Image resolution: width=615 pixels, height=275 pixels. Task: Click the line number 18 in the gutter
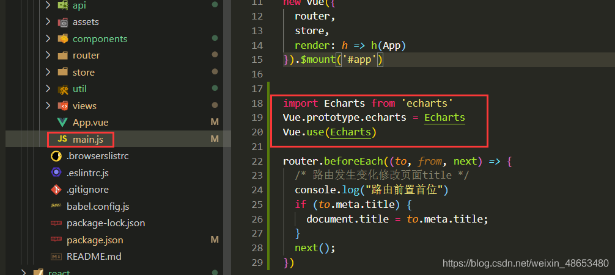tap(257, 104)
